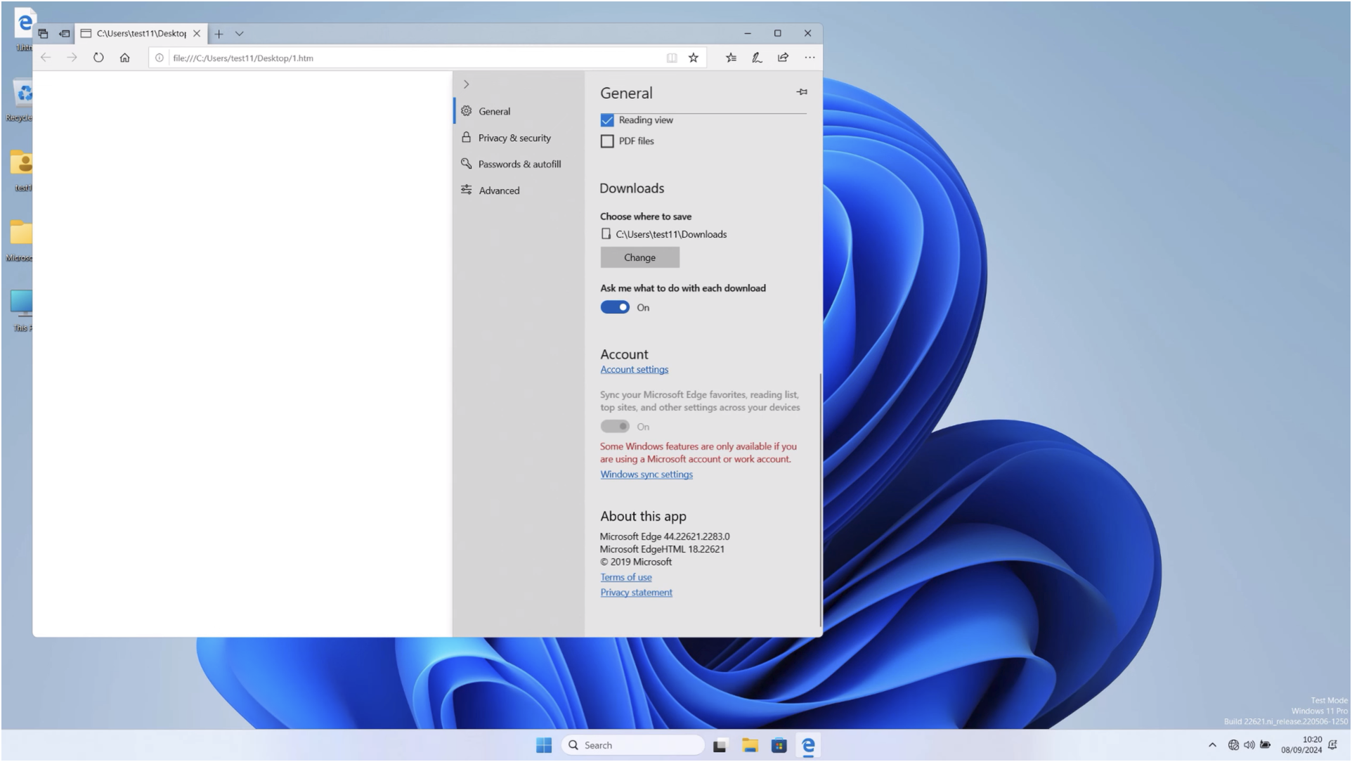Viewport: 1352px width, 762px height.
Task: Go back in Edge
Action: click(x=46, y=58)
